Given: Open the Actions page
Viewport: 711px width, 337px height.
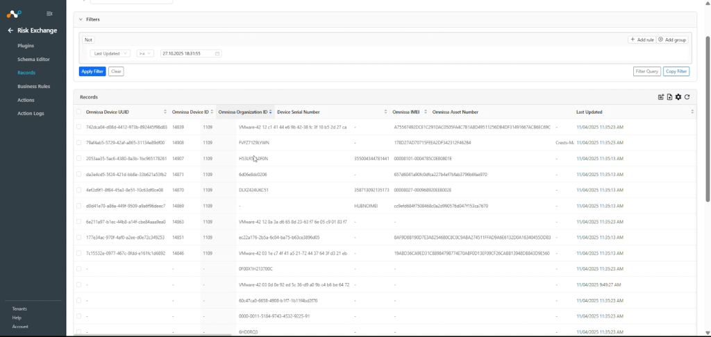Looking at the screenshot, I should (x=26, y=100).
